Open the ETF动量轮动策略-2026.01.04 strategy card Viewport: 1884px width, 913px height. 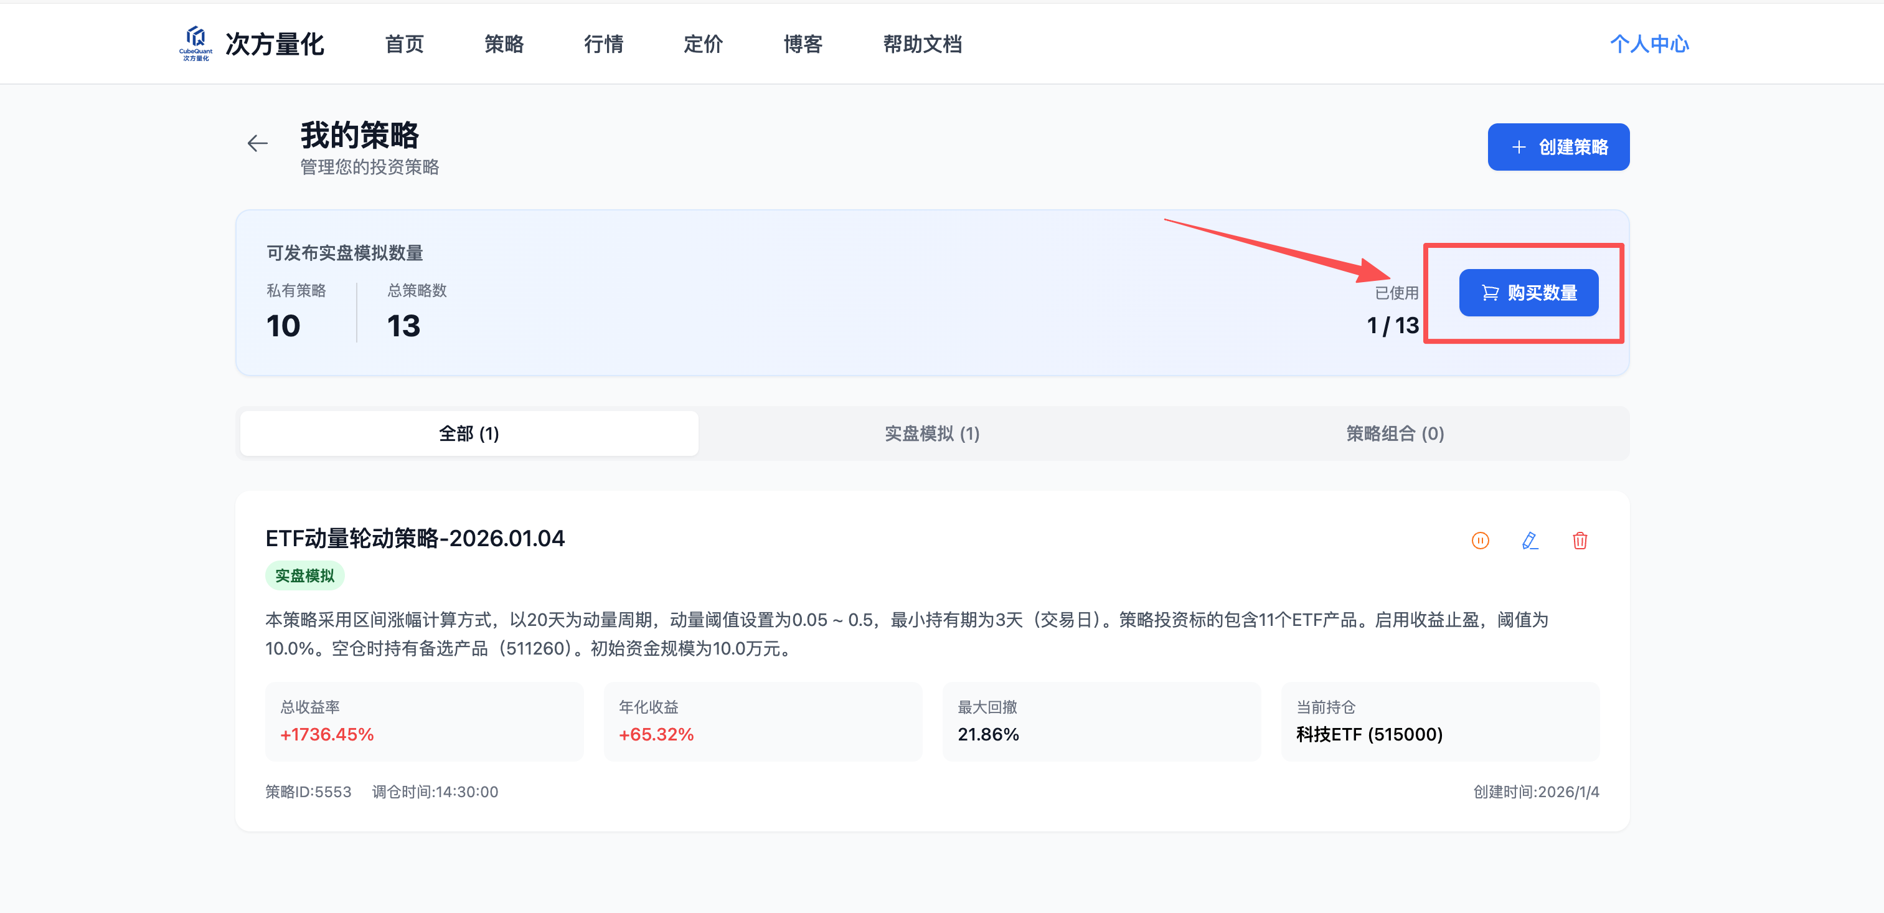[415, 539]
